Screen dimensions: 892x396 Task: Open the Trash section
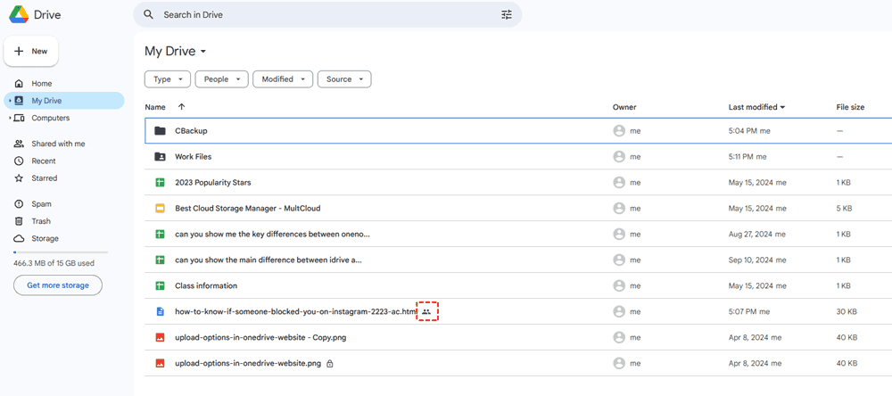[41, 221]
